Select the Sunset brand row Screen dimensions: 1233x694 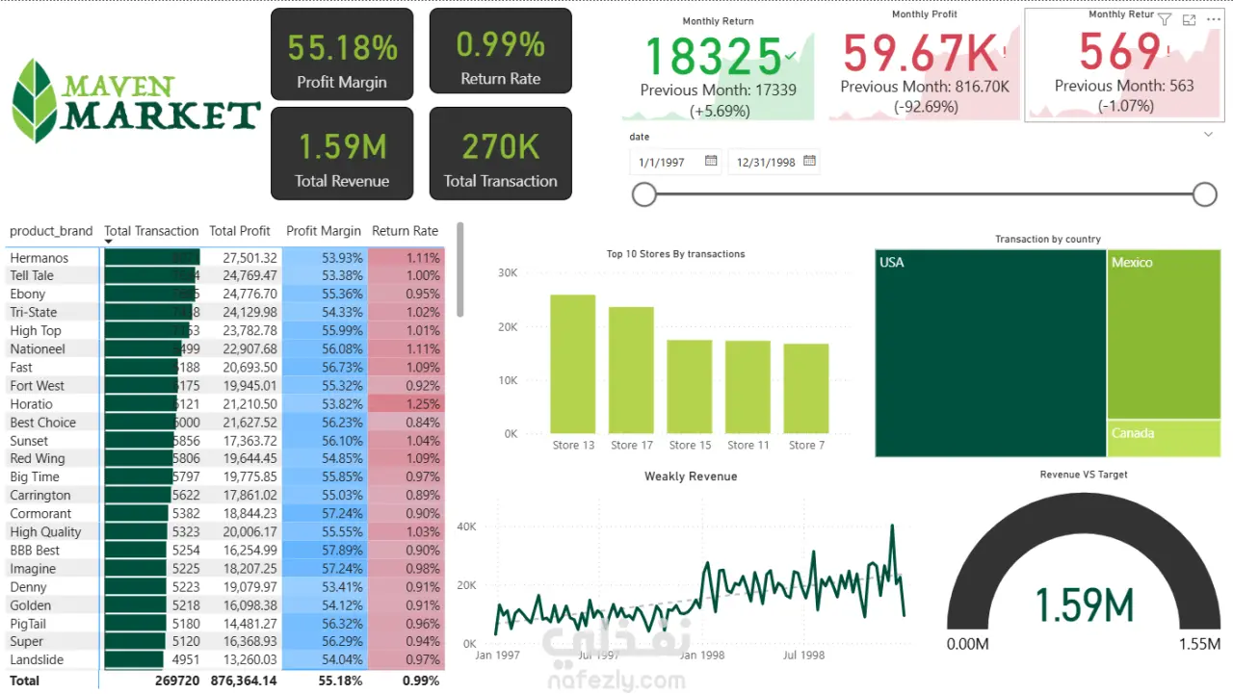225,440
